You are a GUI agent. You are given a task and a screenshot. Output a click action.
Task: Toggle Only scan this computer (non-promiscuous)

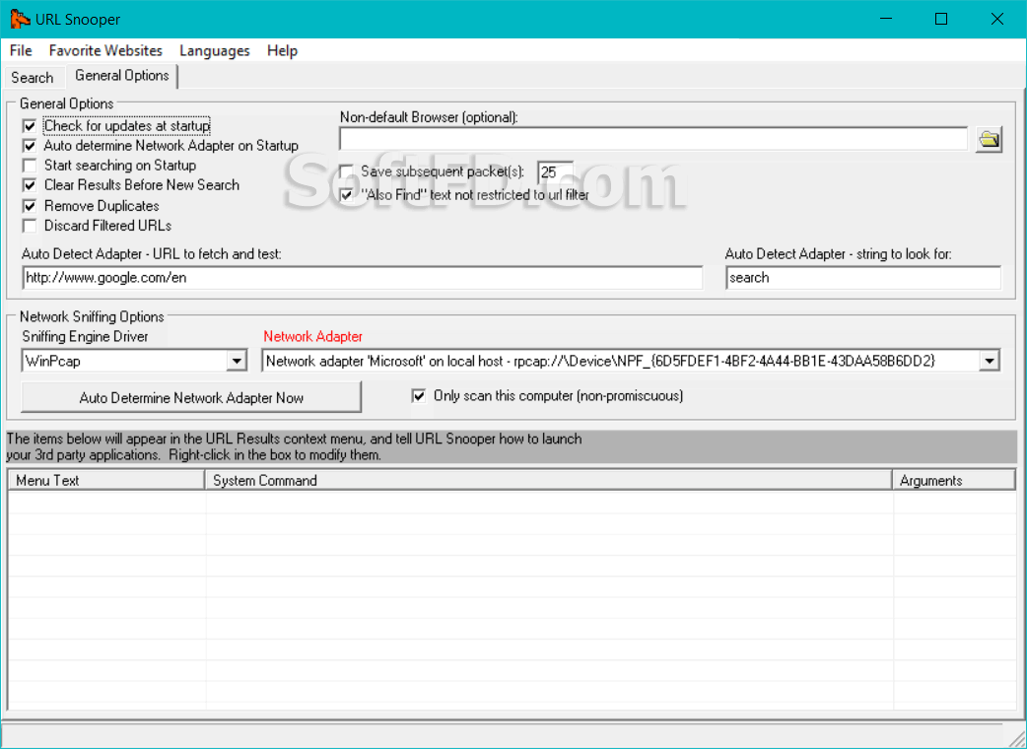coord(419,395)
